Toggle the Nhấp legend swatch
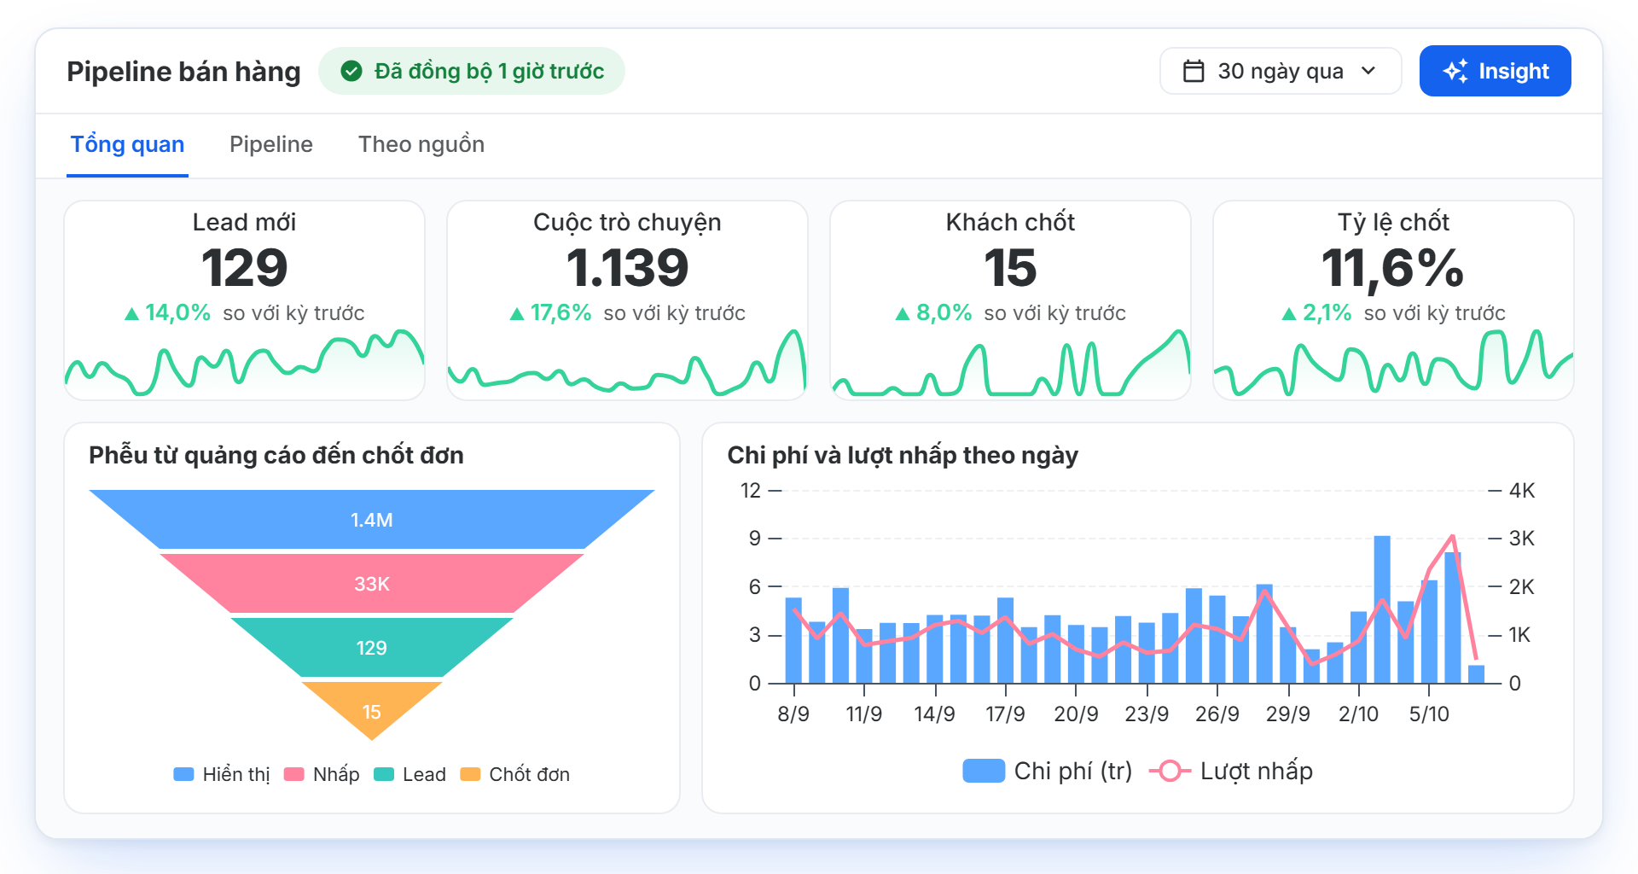 point(293,774)
